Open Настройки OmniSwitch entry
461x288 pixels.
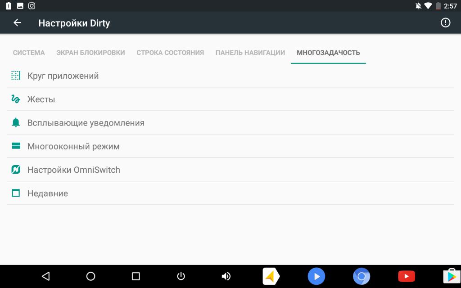(x=230, y=170)
